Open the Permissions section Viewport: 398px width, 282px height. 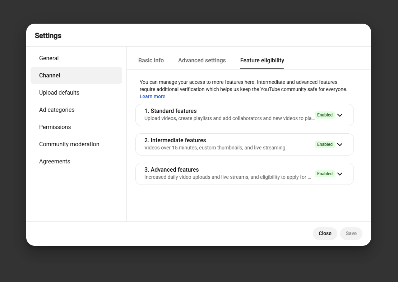(76, 127)
